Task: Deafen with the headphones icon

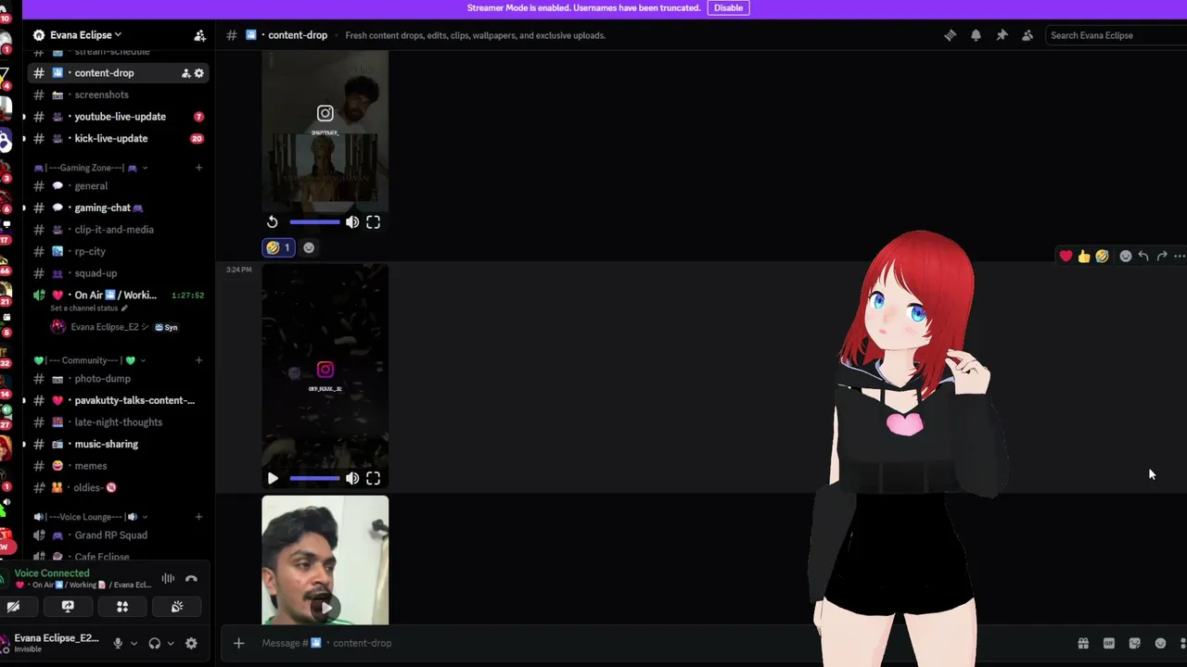Action: coord(155,643)
